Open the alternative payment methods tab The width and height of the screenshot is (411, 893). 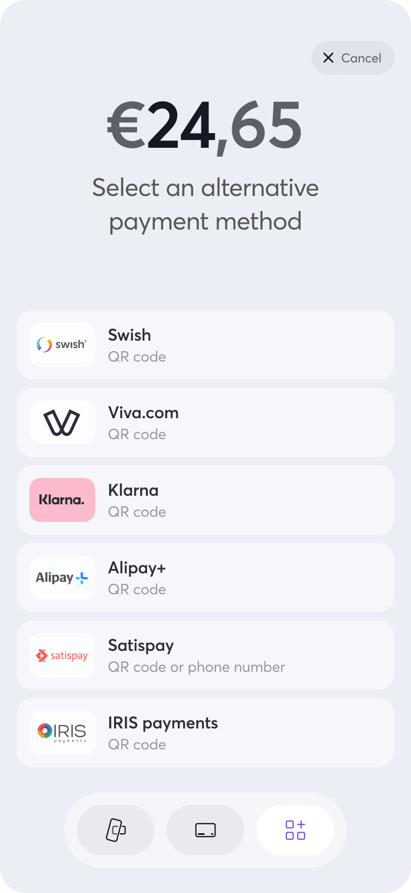click(x=295, y=830)
